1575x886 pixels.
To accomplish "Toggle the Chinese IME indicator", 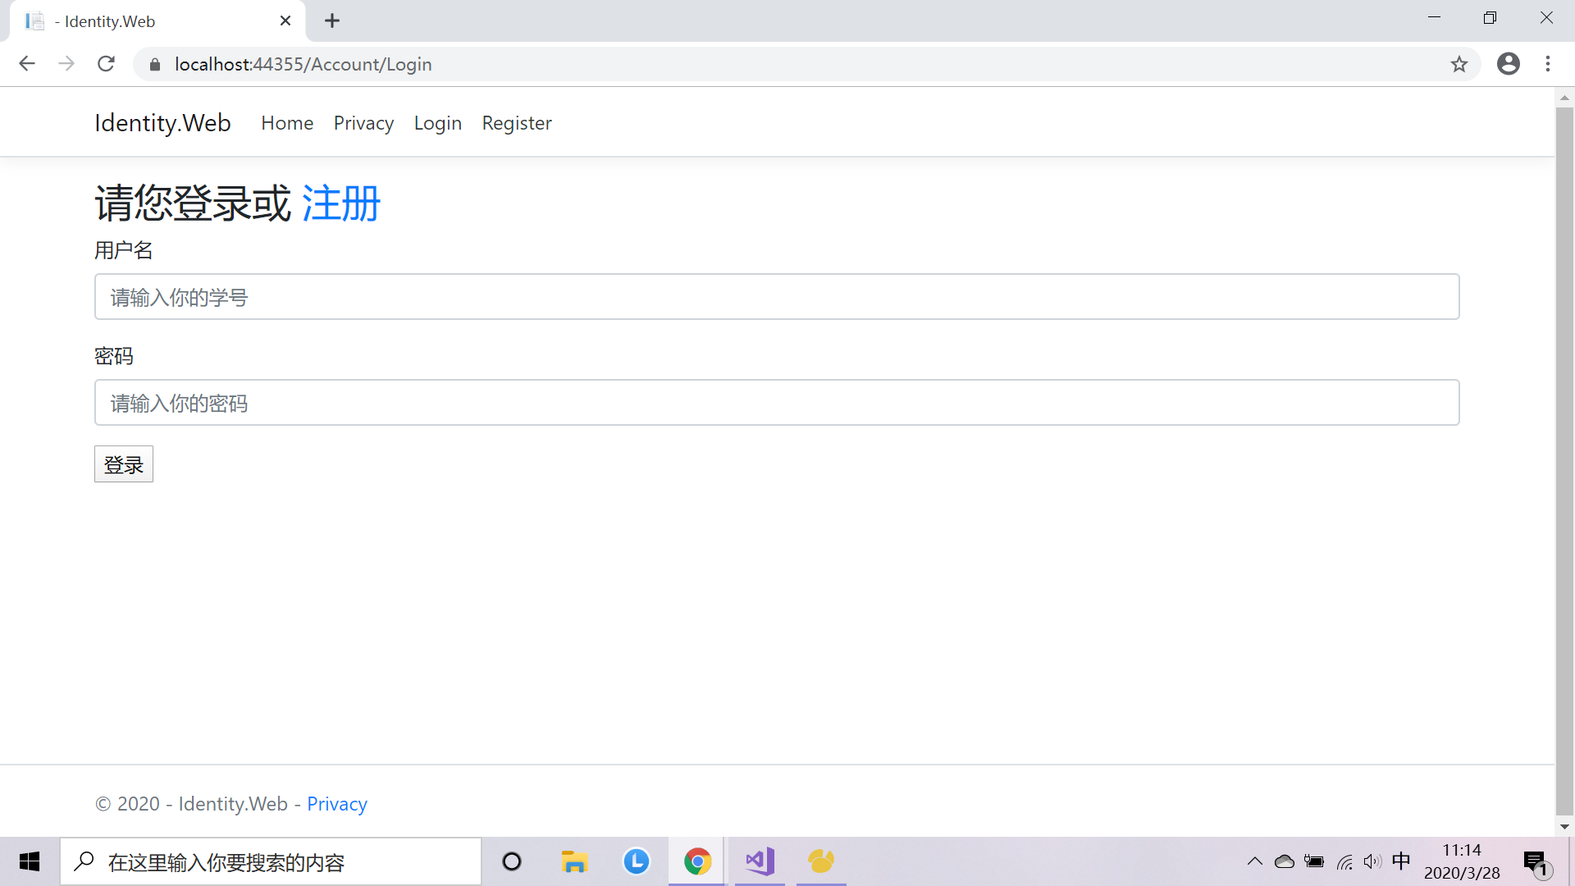I will tap(1401, 861).
